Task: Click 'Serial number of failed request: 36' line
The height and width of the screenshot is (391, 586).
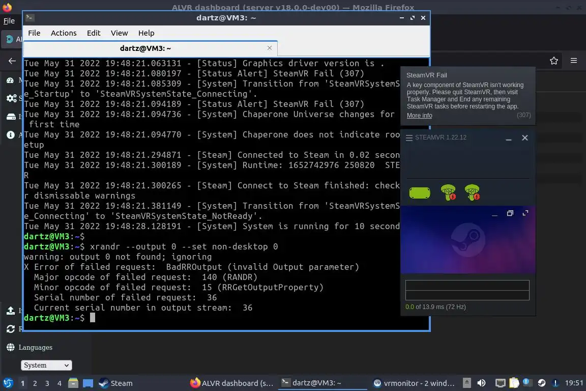Action: tap(125, 297)
